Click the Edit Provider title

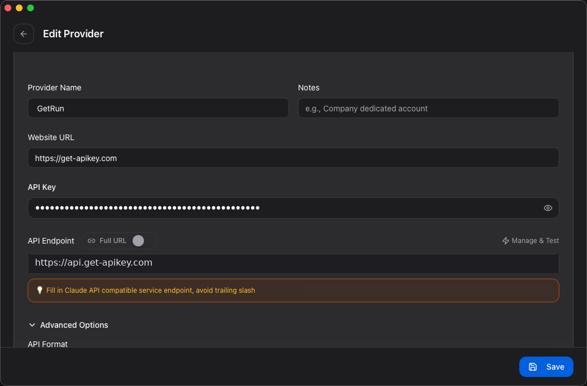point(73,34)
